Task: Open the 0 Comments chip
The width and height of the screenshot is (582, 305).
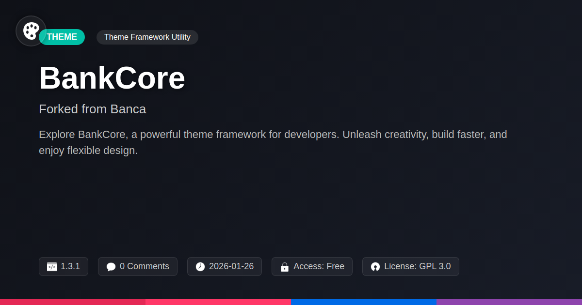Action: [x=138, y=267]
